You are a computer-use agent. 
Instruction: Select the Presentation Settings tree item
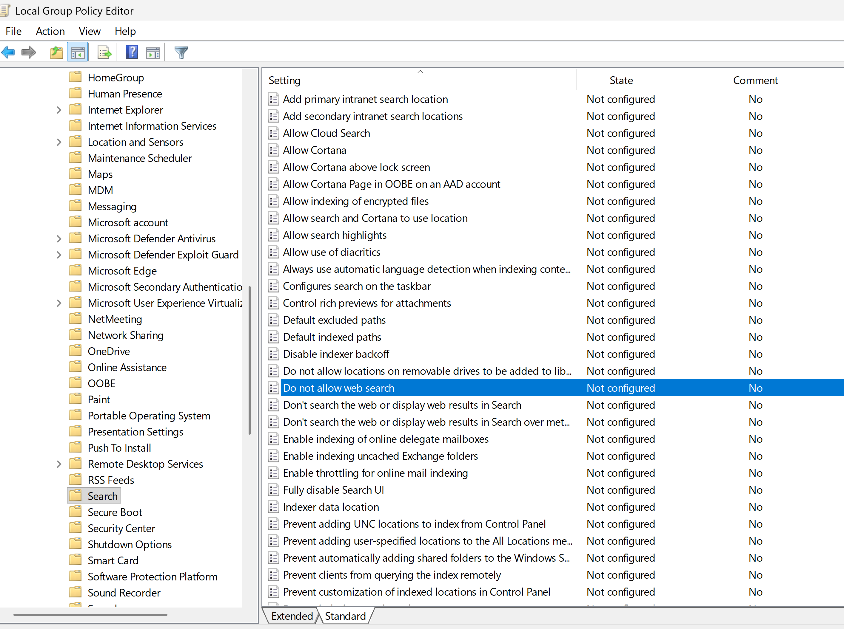coord(135,432)
